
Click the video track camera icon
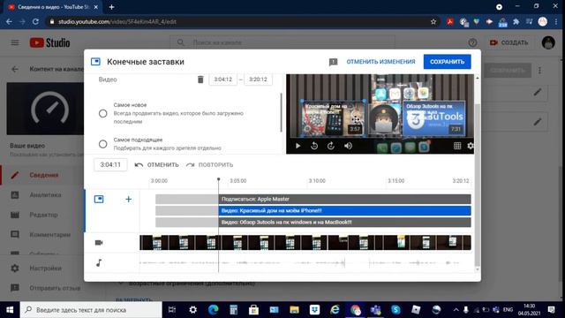click(99, 243)
